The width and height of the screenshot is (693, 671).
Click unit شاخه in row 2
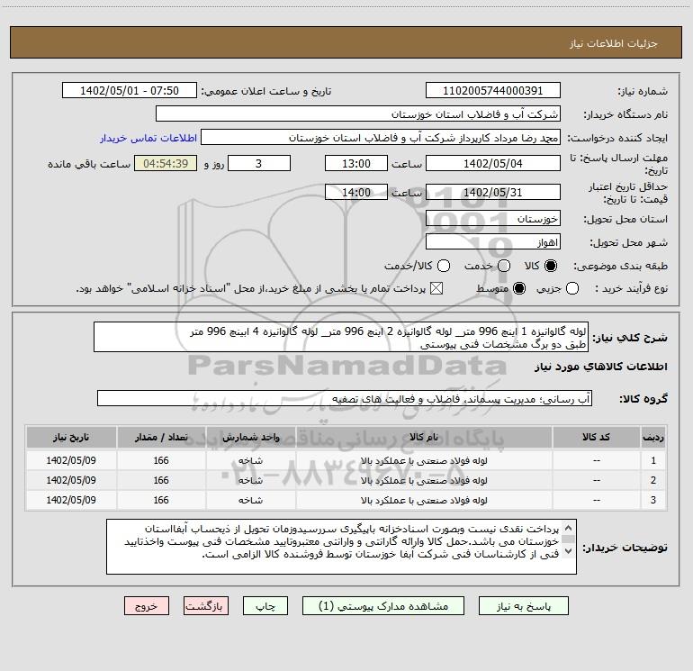coord(250,480)
